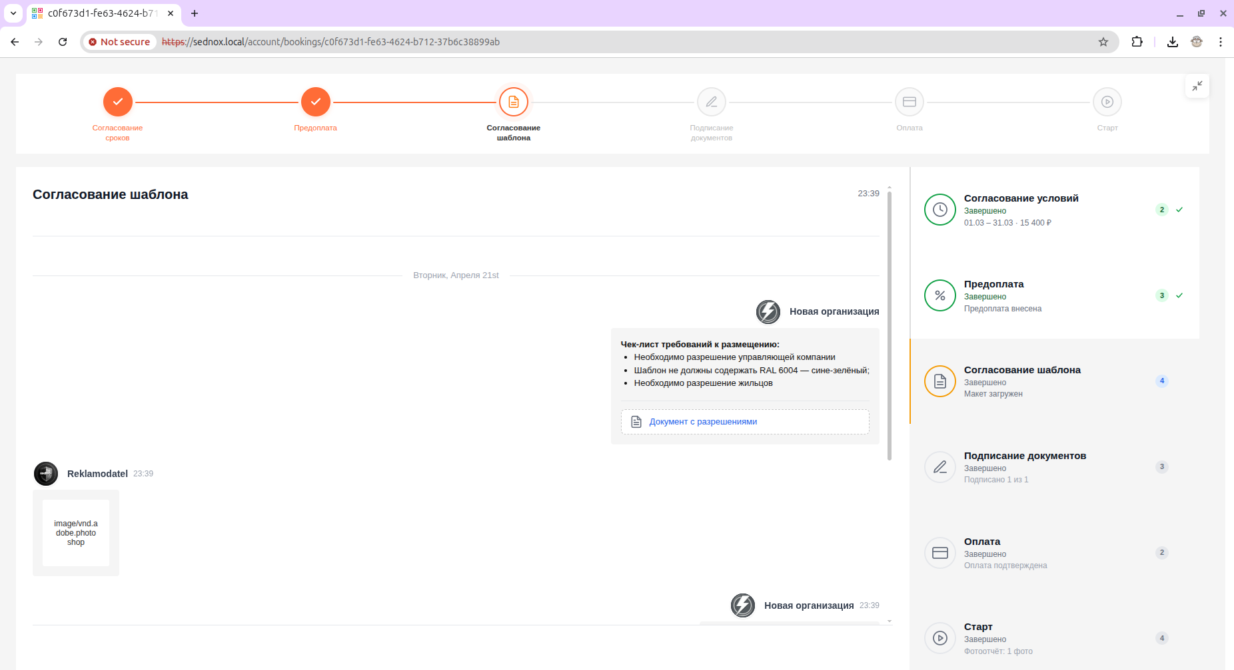
Task: Click the 'Вторник, Апреля 21st' date separator
Action: click(x=456, y=275)
